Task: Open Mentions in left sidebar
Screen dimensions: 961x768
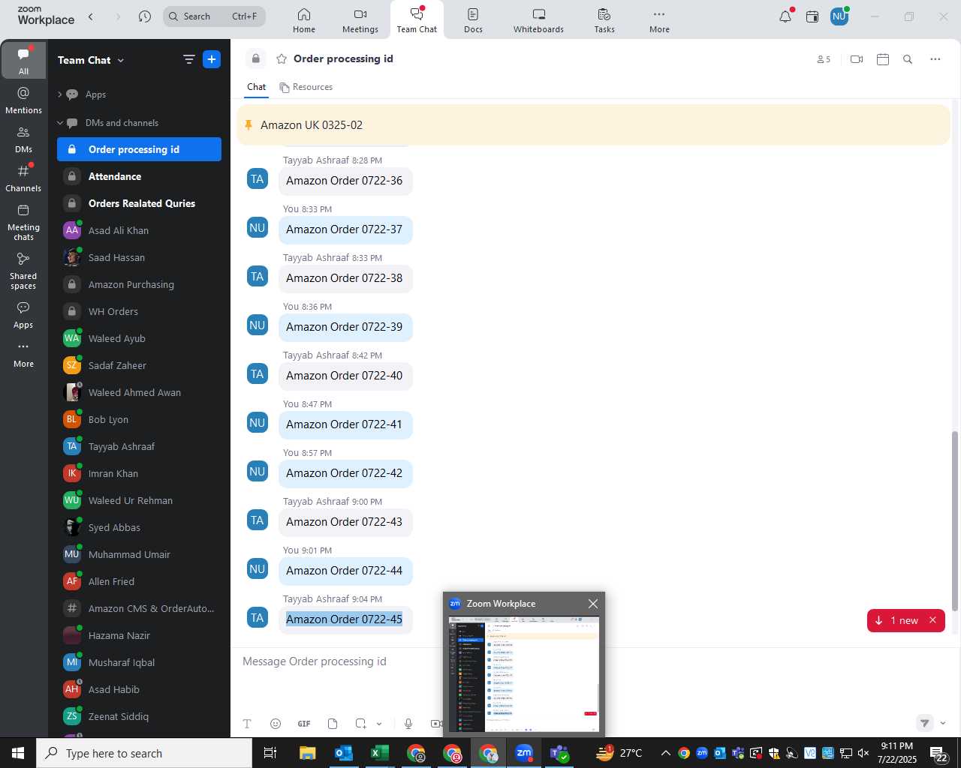Action: [24, 100]
